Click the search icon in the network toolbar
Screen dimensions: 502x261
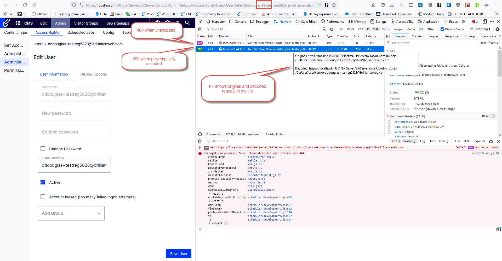pyautogui.click(x=324, y=29)
